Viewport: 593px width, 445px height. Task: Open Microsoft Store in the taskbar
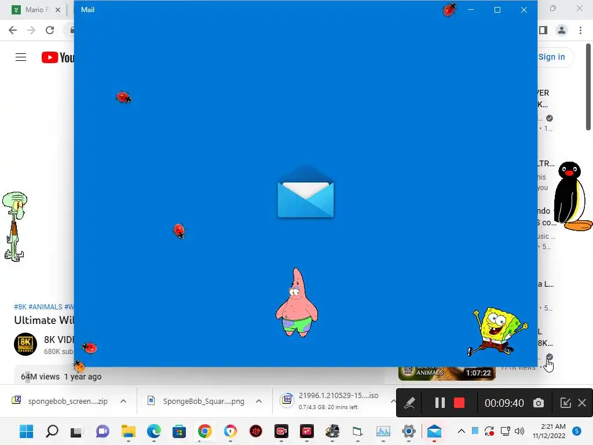tap(179, 431)
